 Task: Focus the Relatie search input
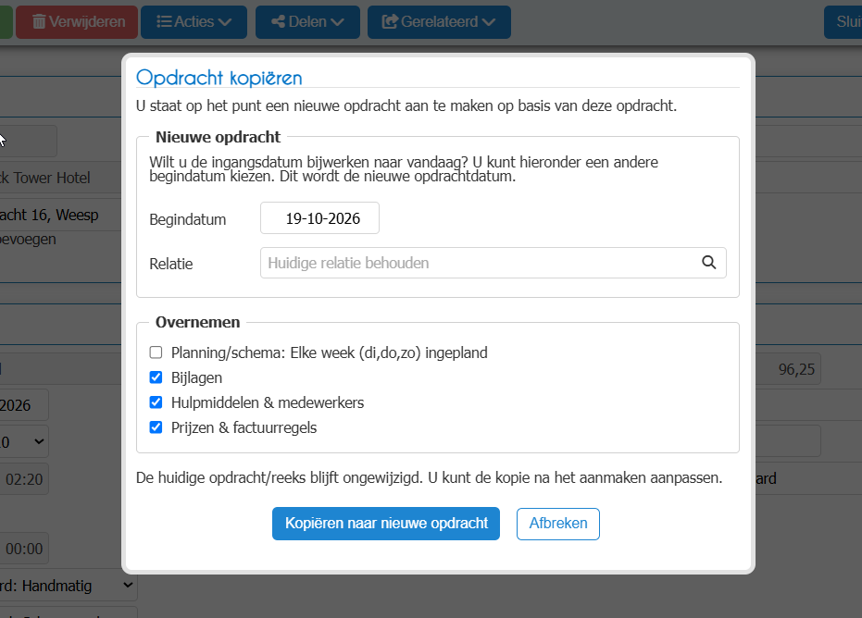click(493, 263)
